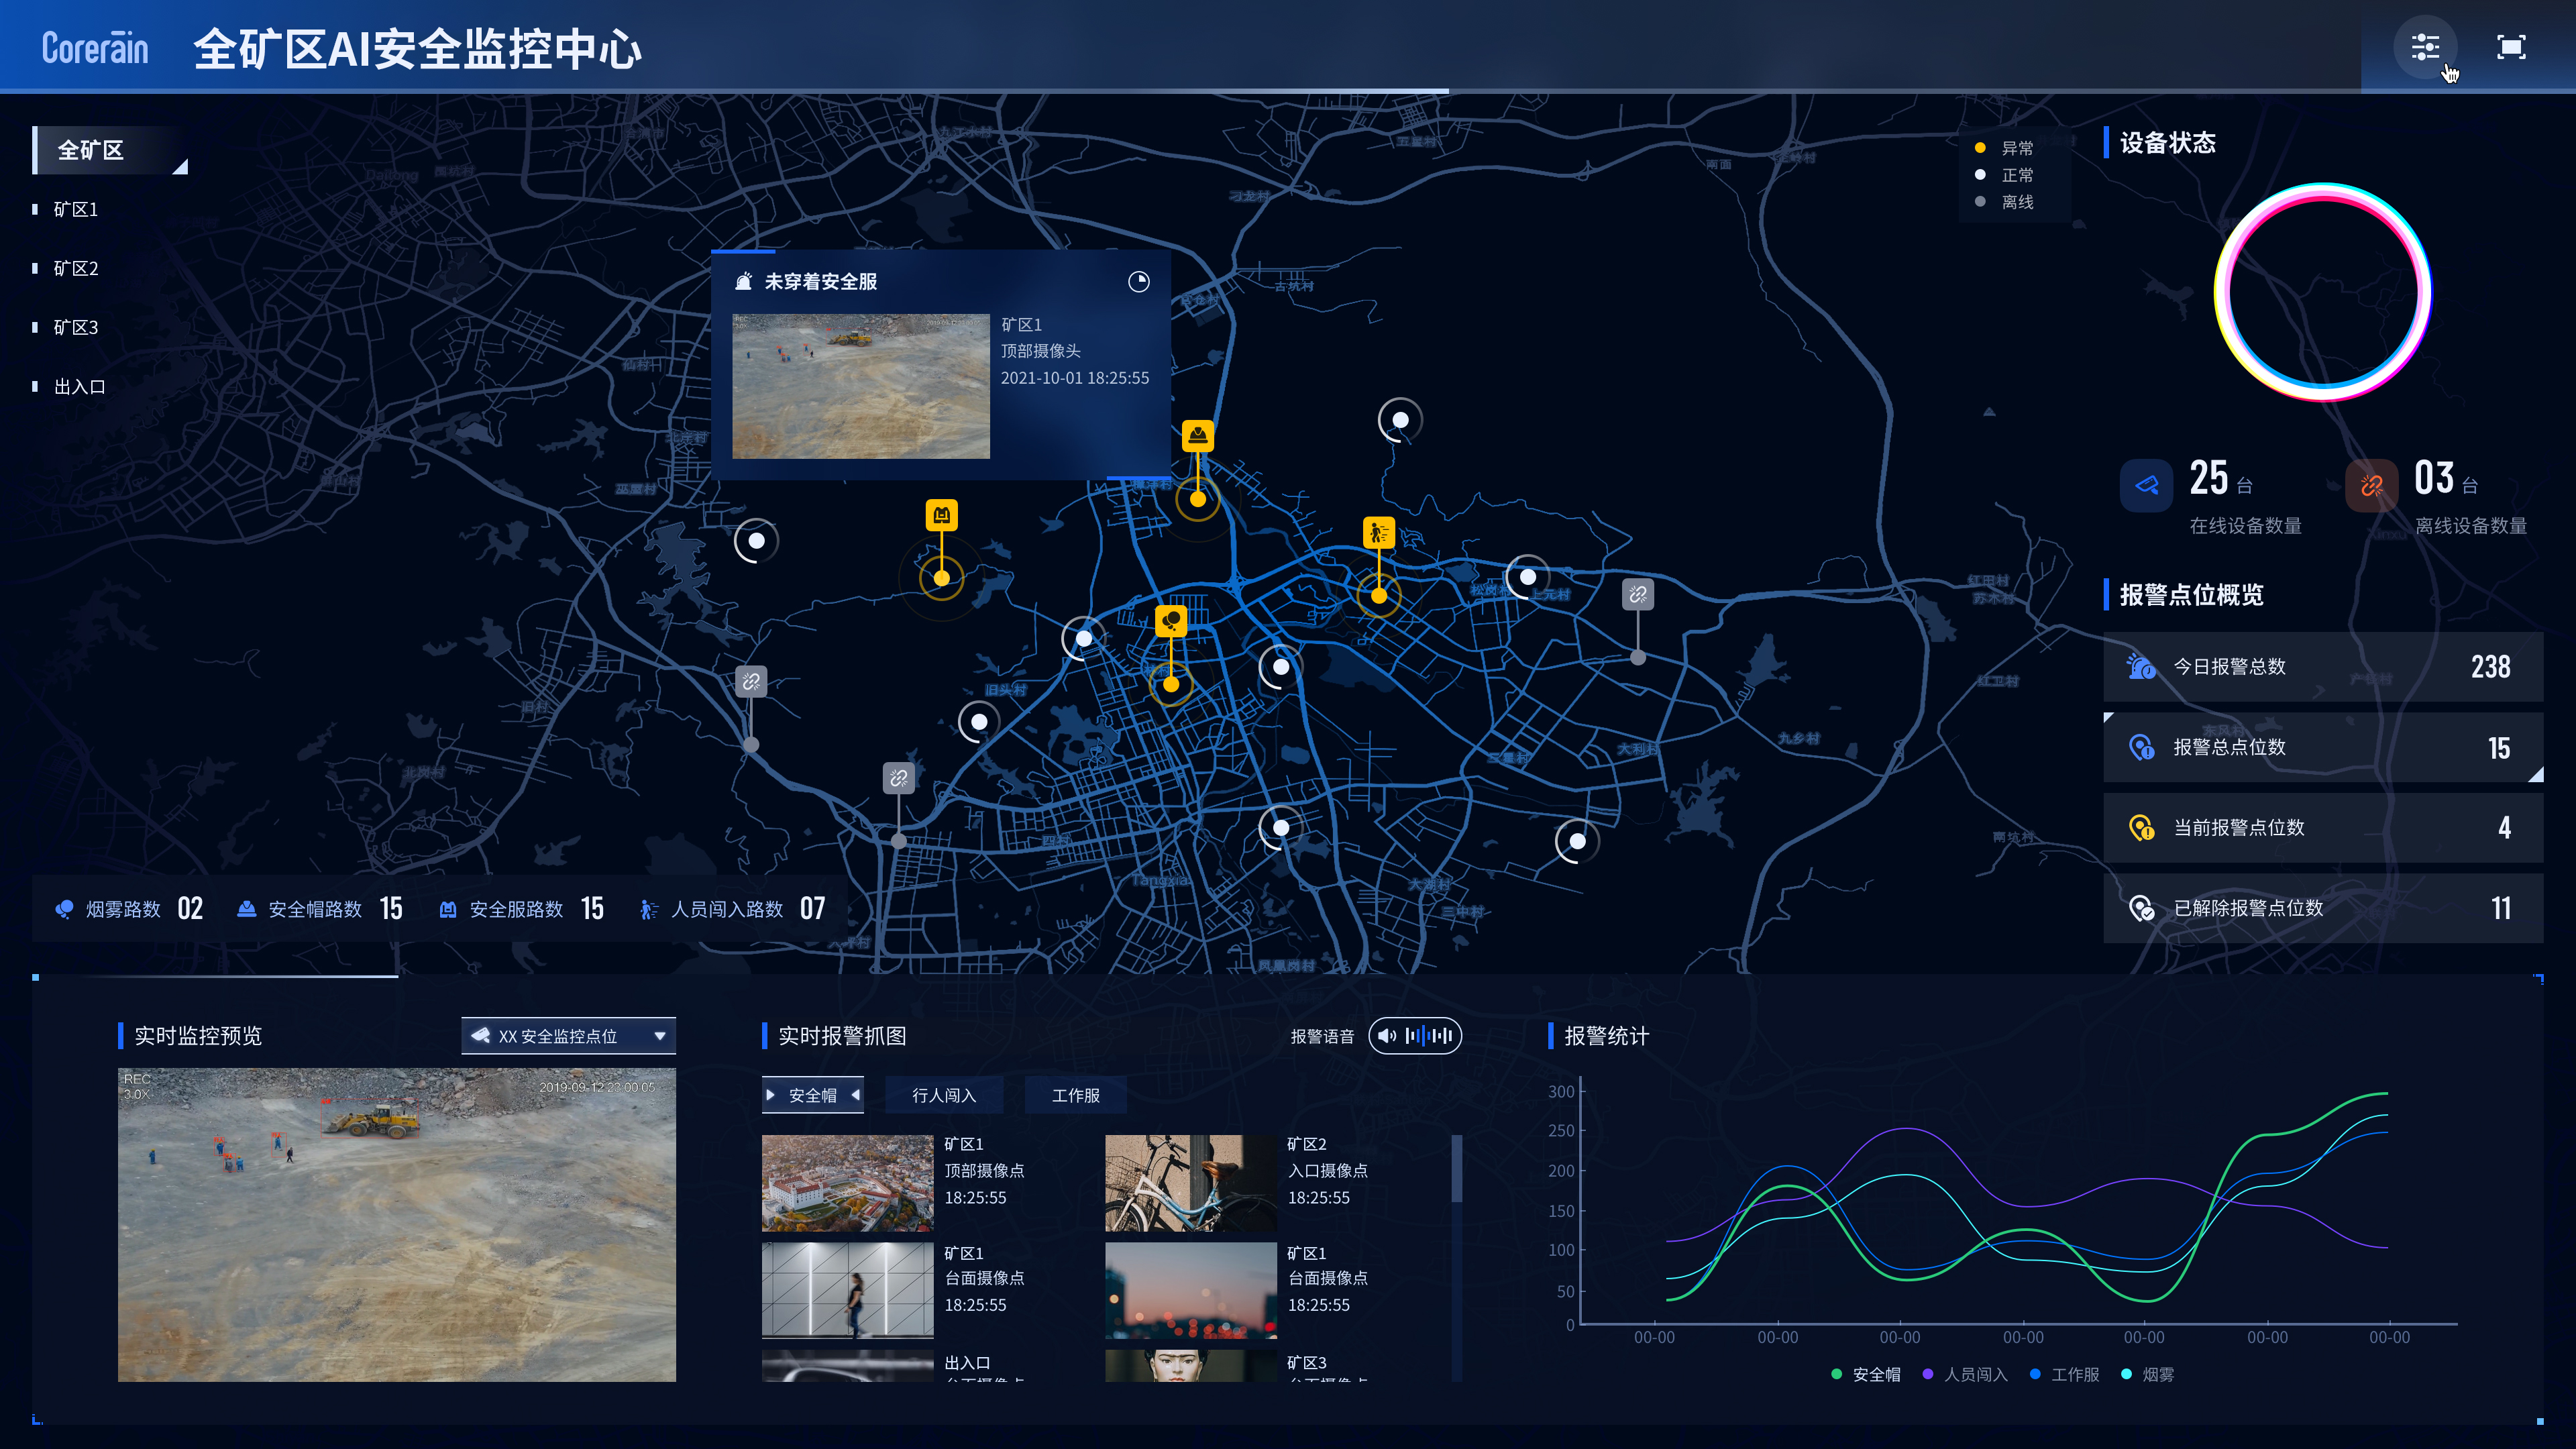Switch to the 工作服 tab

1075,1094
